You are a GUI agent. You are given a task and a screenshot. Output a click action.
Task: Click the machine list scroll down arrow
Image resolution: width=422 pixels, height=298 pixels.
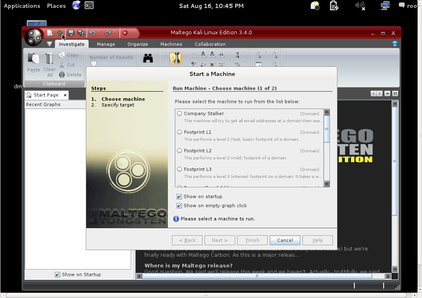(x=327, y=184)
